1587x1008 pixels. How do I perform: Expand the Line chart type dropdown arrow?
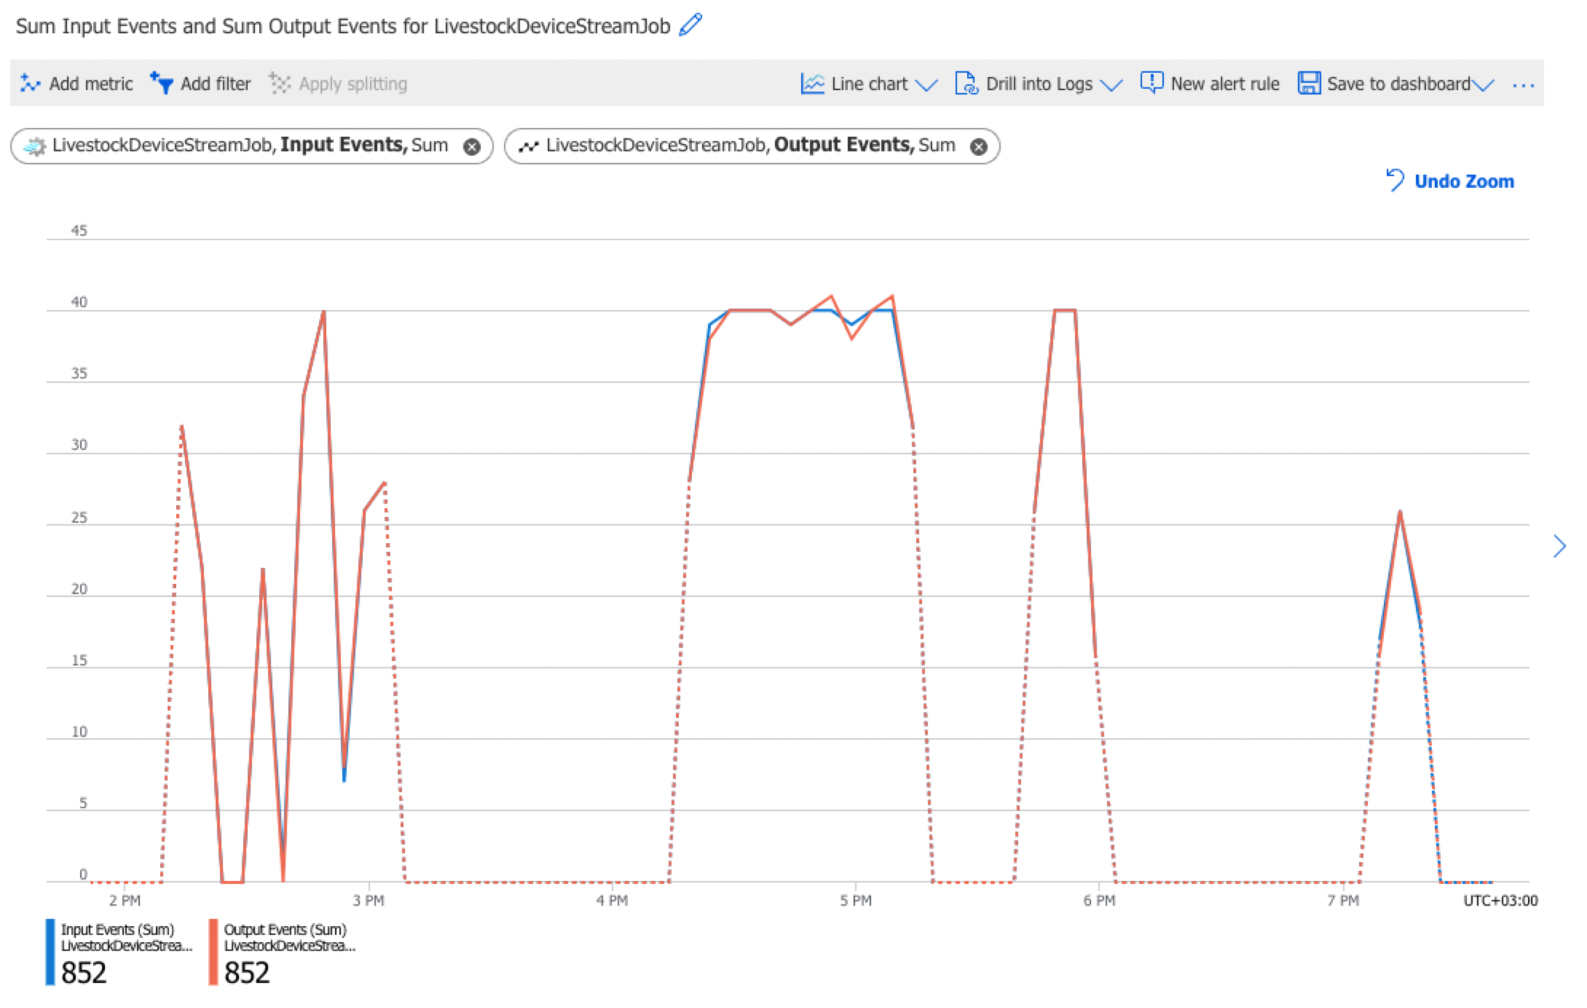[x=927, y=85]
